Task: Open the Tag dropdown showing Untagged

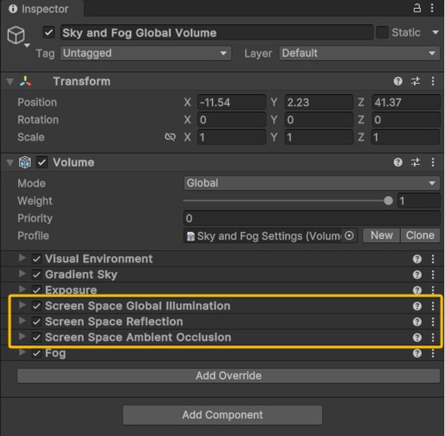Action: 146,53
